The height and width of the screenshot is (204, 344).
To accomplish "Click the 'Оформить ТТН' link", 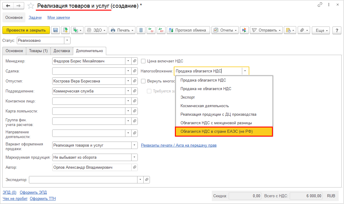I will click(43, 198).
